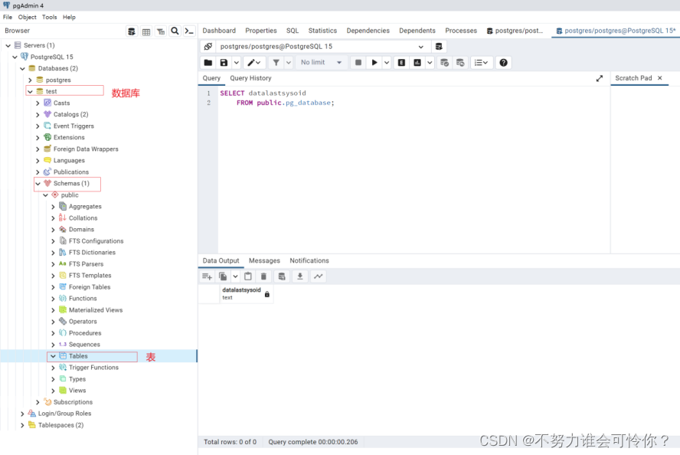Collapse the Tables node in browser tree
Screen dimensions: 680x455
(x=52, y=355)
